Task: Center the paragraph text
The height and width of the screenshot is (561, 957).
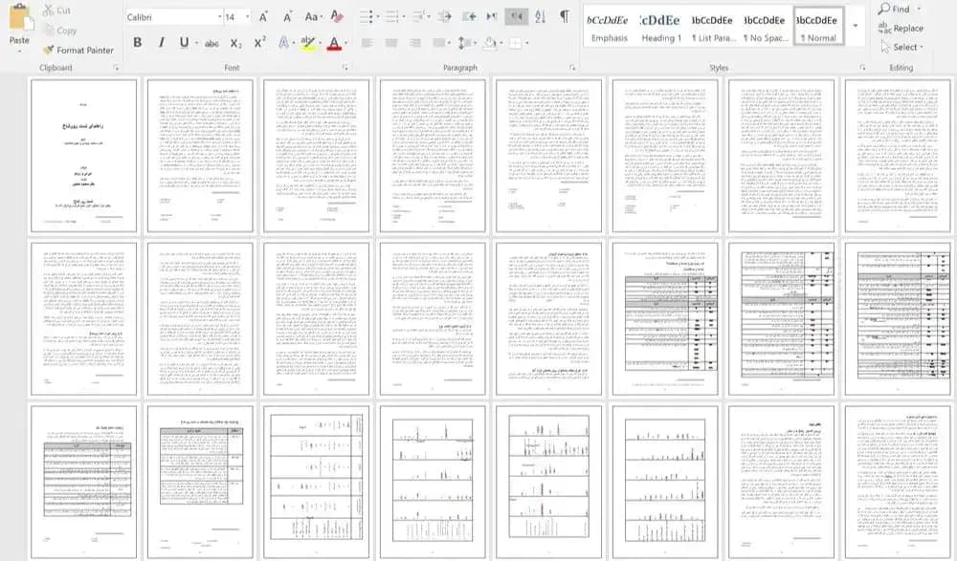Action: pyautogui.click(x=390, y=43)
